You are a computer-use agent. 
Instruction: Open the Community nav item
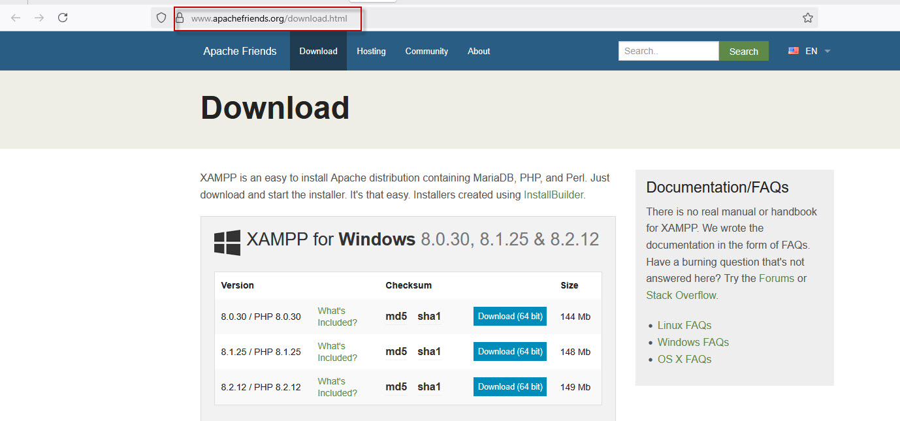pyautogui.click(x=426, y=51)
